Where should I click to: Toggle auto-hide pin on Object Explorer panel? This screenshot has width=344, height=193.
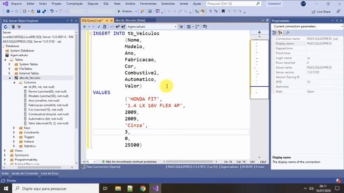(71, 20)
